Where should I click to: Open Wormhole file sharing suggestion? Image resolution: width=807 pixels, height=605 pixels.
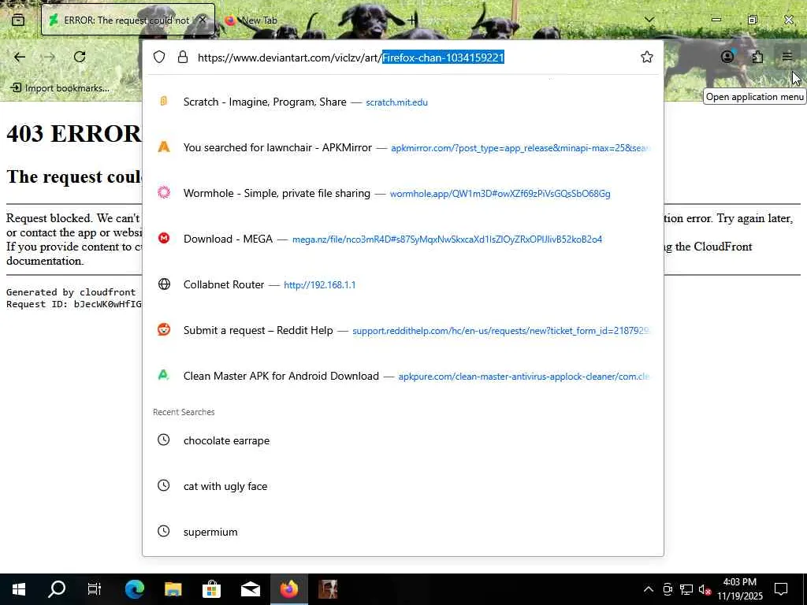tap(403, 194)
